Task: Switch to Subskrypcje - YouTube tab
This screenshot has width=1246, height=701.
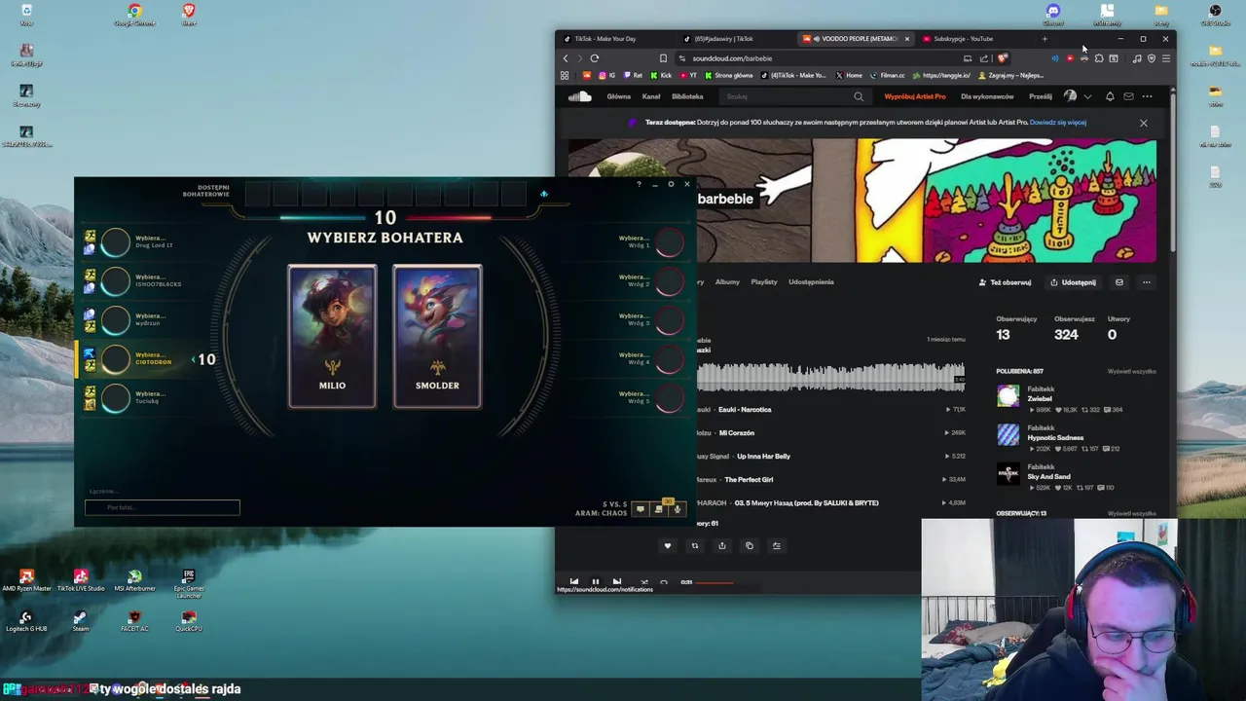Action: click(973, 39)
